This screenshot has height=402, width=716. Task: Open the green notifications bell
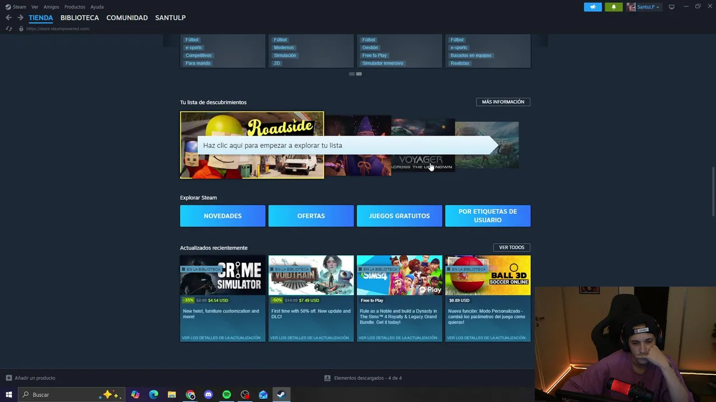(614, 7)
